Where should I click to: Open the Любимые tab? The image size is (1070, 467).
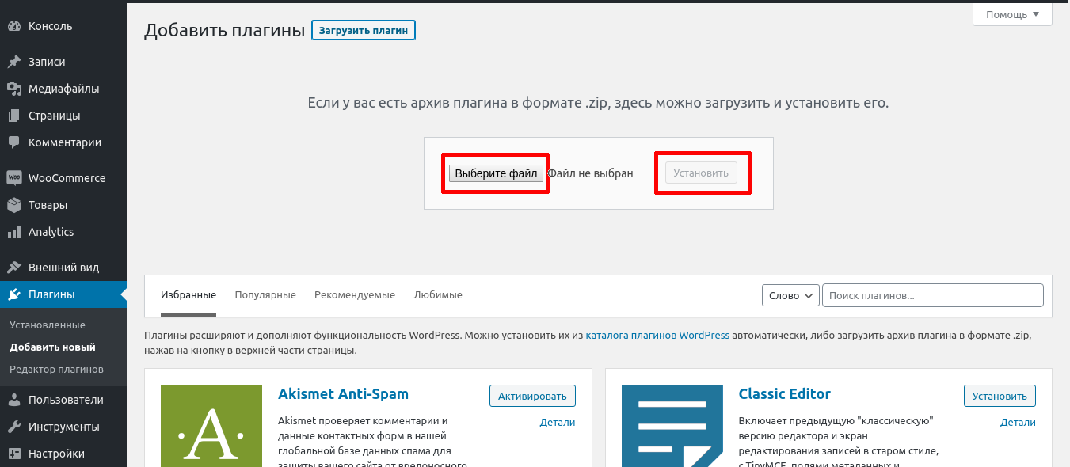pos(437,295)
